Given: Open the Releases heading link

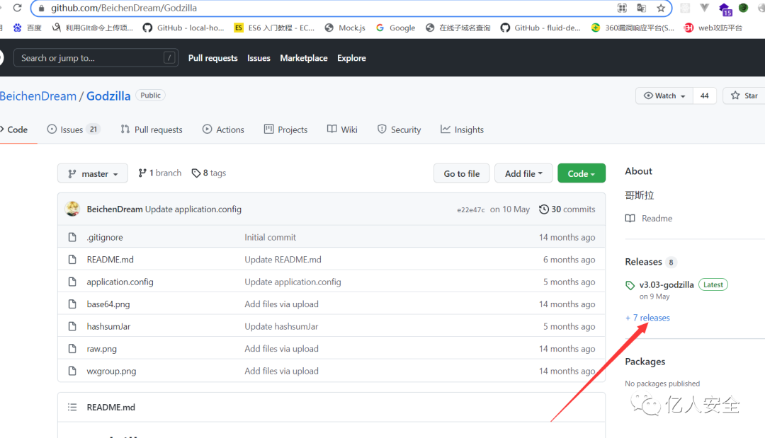Looking at the screenshot, I should (643, 262).
